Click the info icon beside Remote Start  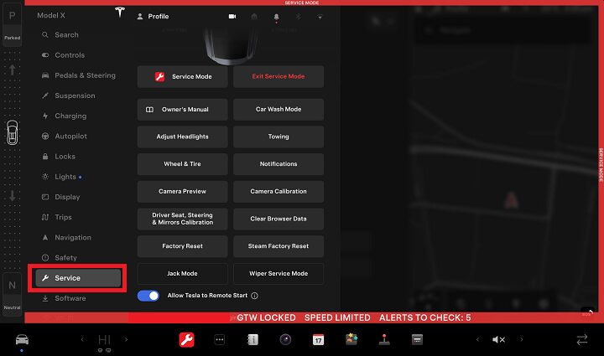(255, 296)
